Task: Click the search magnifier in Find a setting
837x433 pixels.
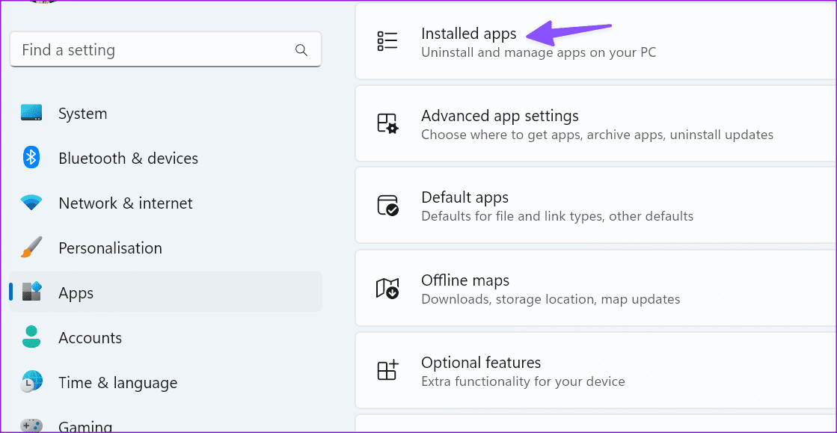Action: [301, 49]
